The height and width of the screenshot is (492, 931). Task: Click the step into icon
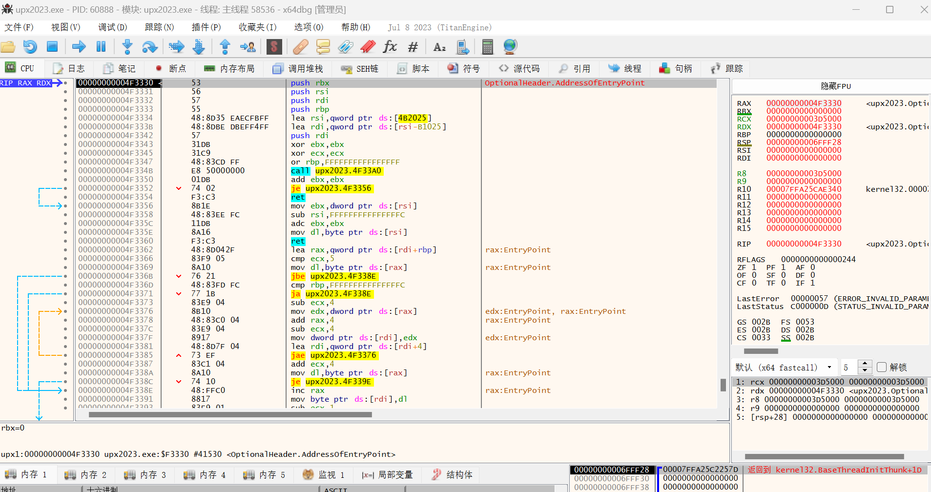(x=127, y=47)
